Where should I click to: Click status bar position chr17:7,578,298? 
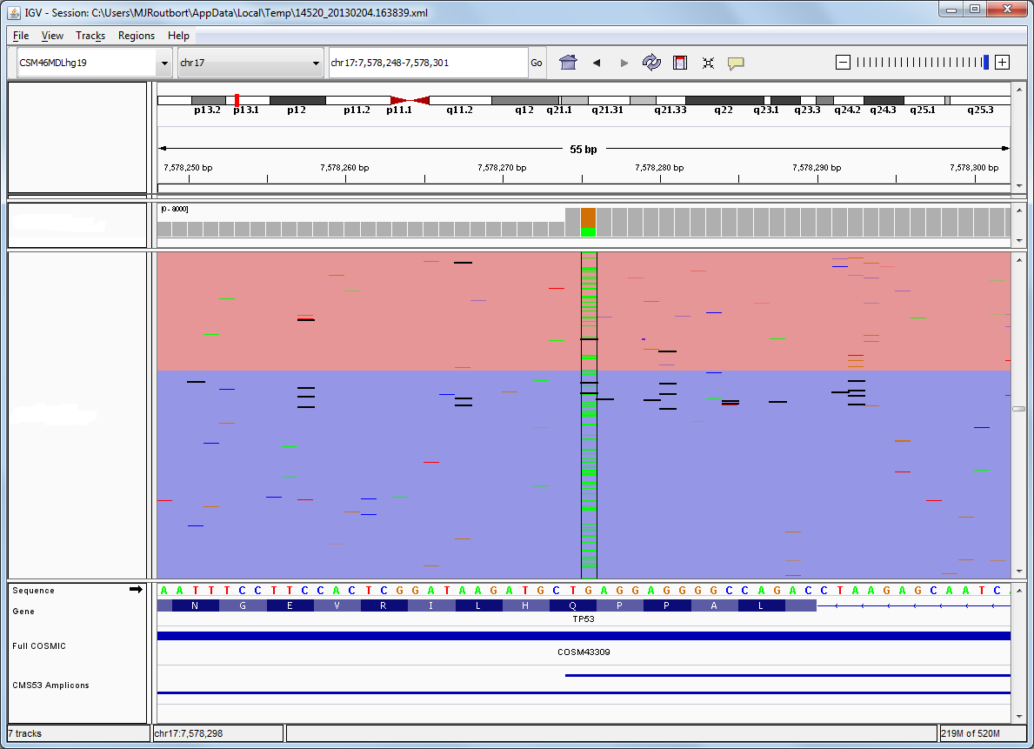[x=189, y=733]
